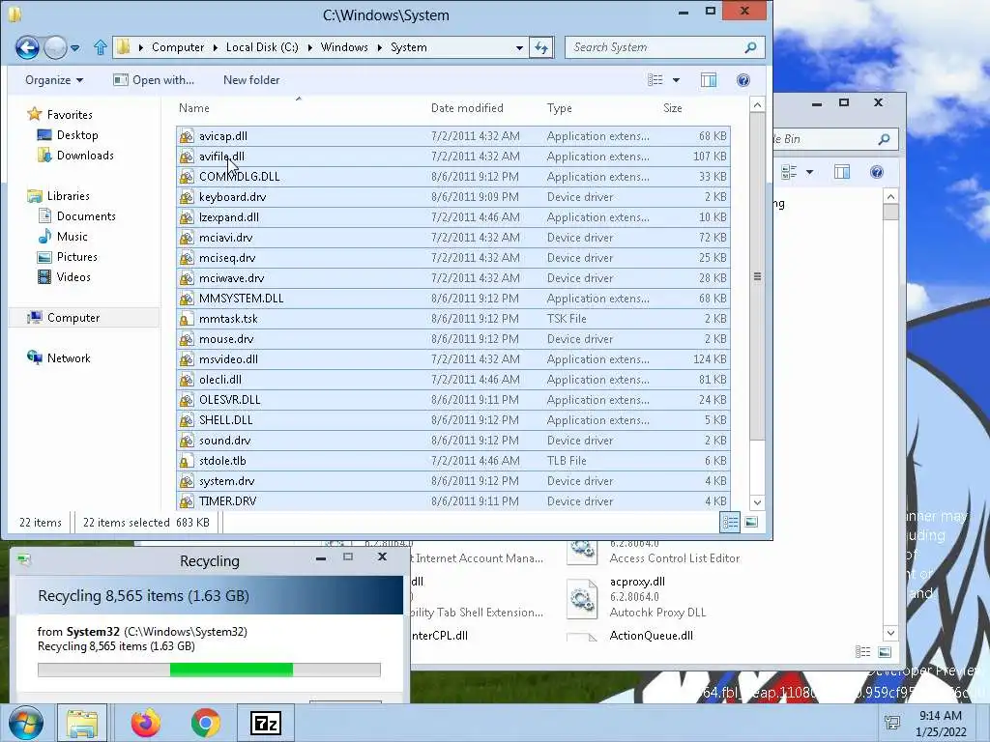Open the Start menu orb
The image size is (990, 742).
[25, 723]
